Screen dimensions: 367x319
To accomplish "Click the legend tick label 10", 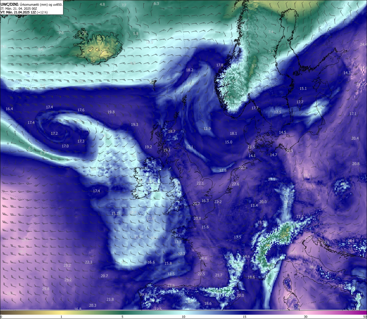I will [183, 317].
